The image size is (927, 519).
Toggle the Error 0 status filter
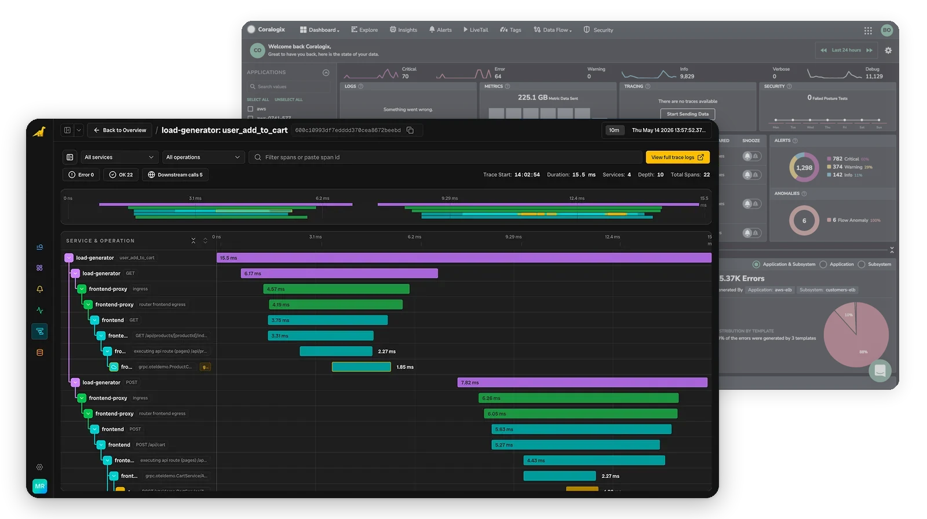81,174
